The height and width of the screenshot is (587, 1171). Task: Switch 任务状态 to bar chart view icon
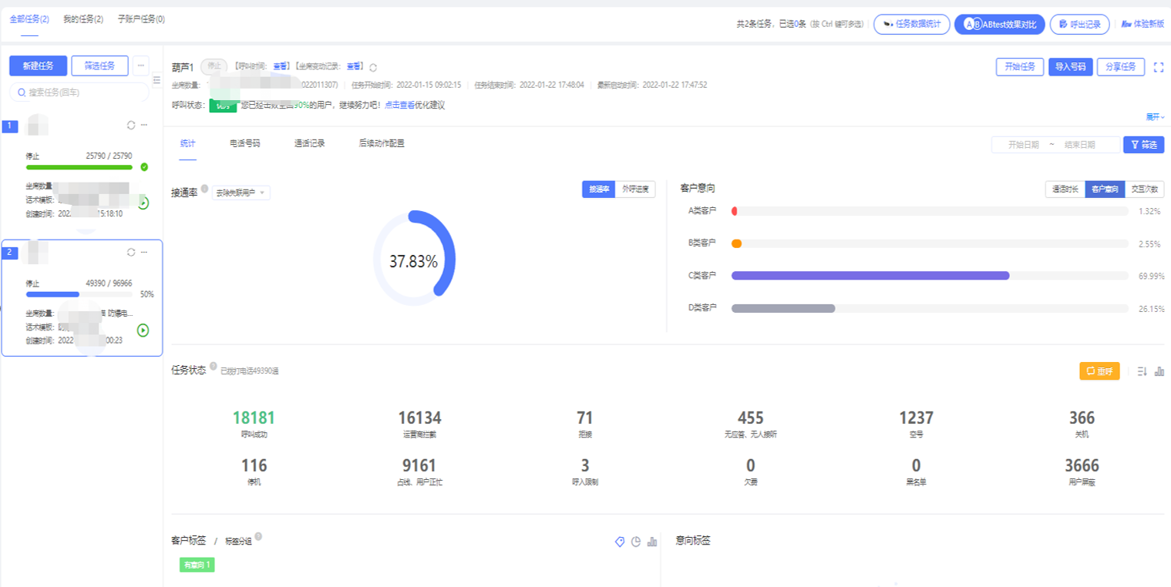pyautogui.click(x=1159, y=371)
